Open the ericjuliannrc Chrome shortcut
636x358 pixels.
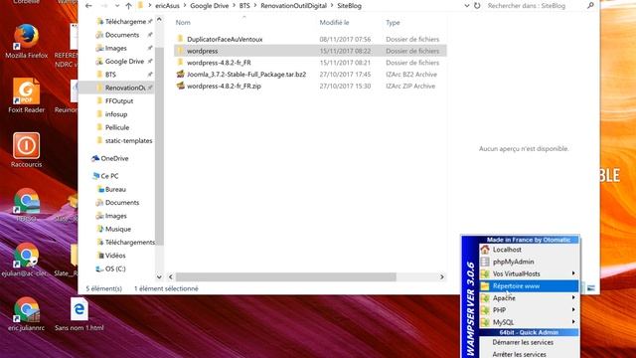pyautogui.click(x=27, y=314)
